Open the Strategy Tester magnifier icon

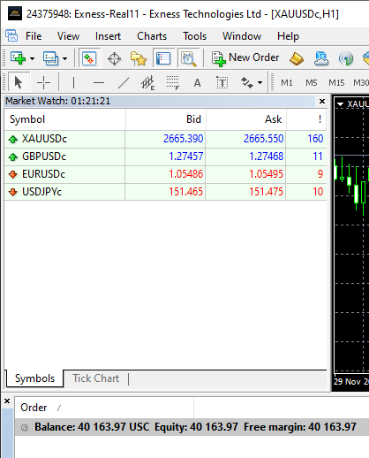pos(188,58)
